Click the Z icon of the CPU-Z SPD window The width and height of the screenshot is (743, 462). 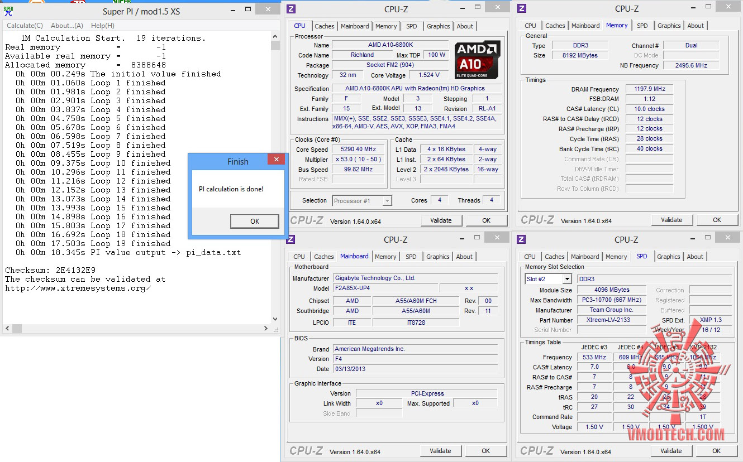pyautogui.click(x=521, y=240)
